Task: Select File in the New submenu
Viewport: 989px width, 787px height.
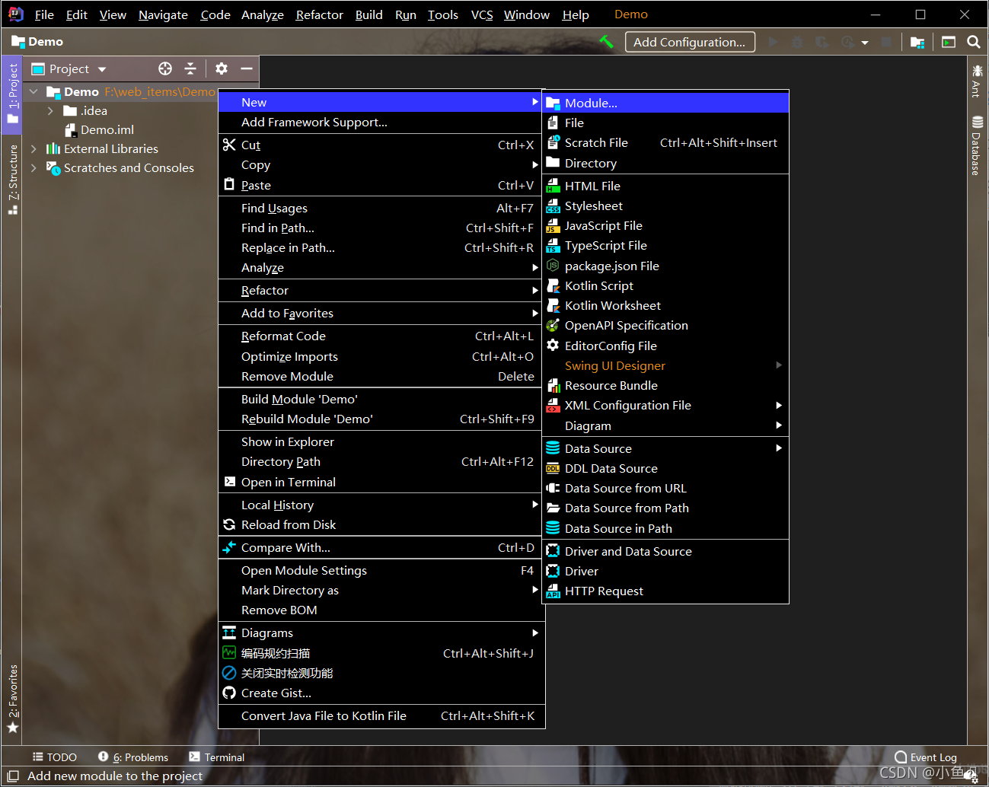Action: click(665, 123)
